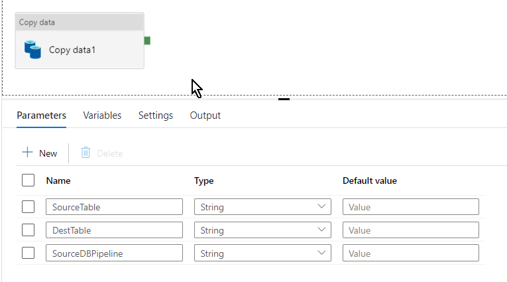Open the Settings tab
507x282 pixels.
(156, 115)
